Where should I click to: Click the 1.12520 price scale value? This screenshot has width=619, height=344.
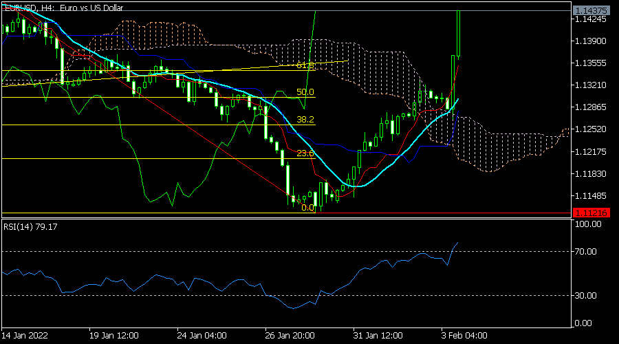coord(591,129)
